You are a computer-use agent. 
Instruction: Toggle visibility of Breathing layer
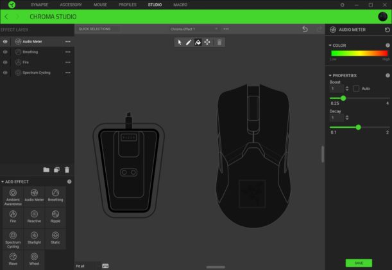(x=5, y=51)
